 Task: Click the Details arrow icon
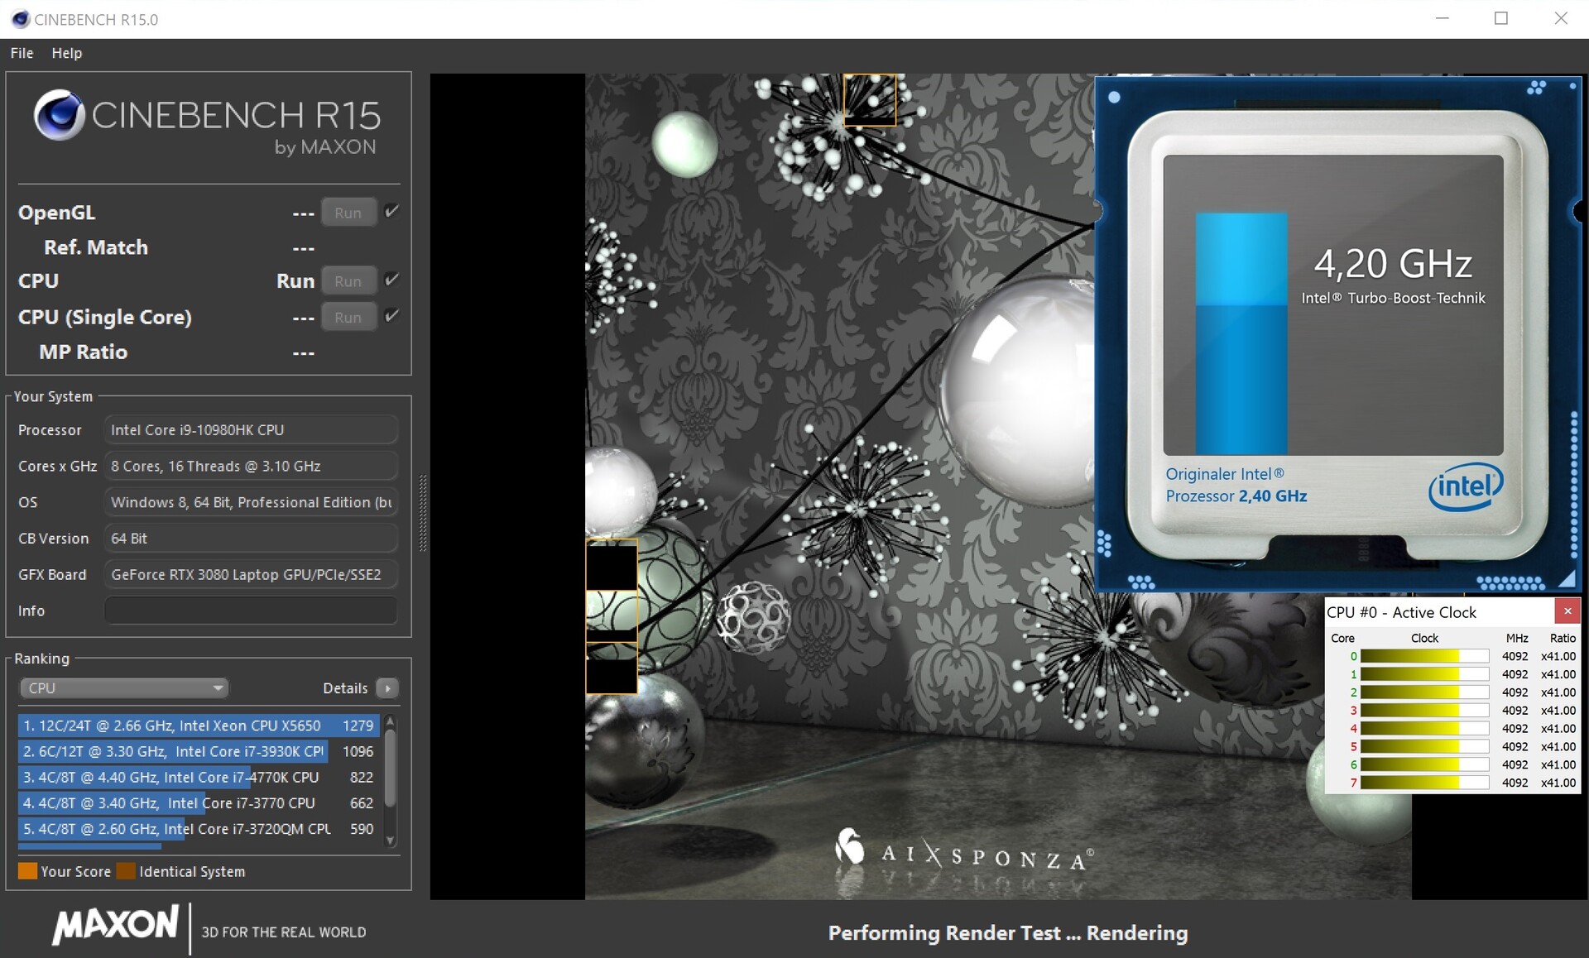pos(386,688)
